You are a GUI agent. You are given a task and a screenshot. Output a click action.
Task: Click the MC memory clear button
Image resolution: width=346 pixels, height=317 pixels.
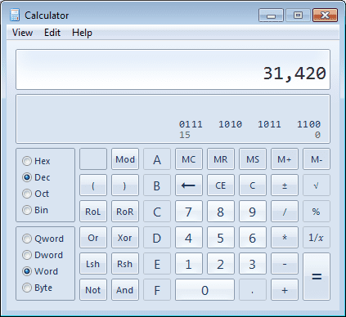(x=189, y=159)
